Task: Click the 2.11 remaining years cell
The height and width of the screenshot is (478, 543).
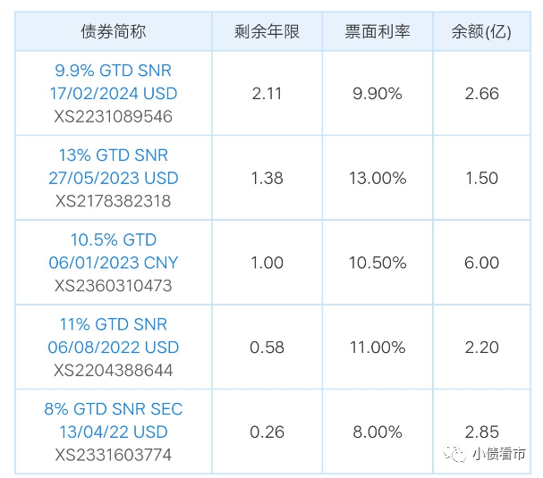Action: coord(267,93)
